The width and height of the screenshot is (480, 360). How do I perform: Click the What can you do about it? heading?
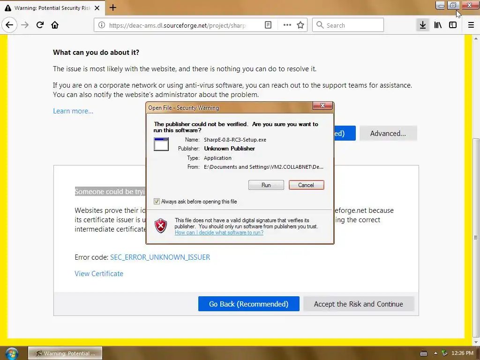[96, 52]
